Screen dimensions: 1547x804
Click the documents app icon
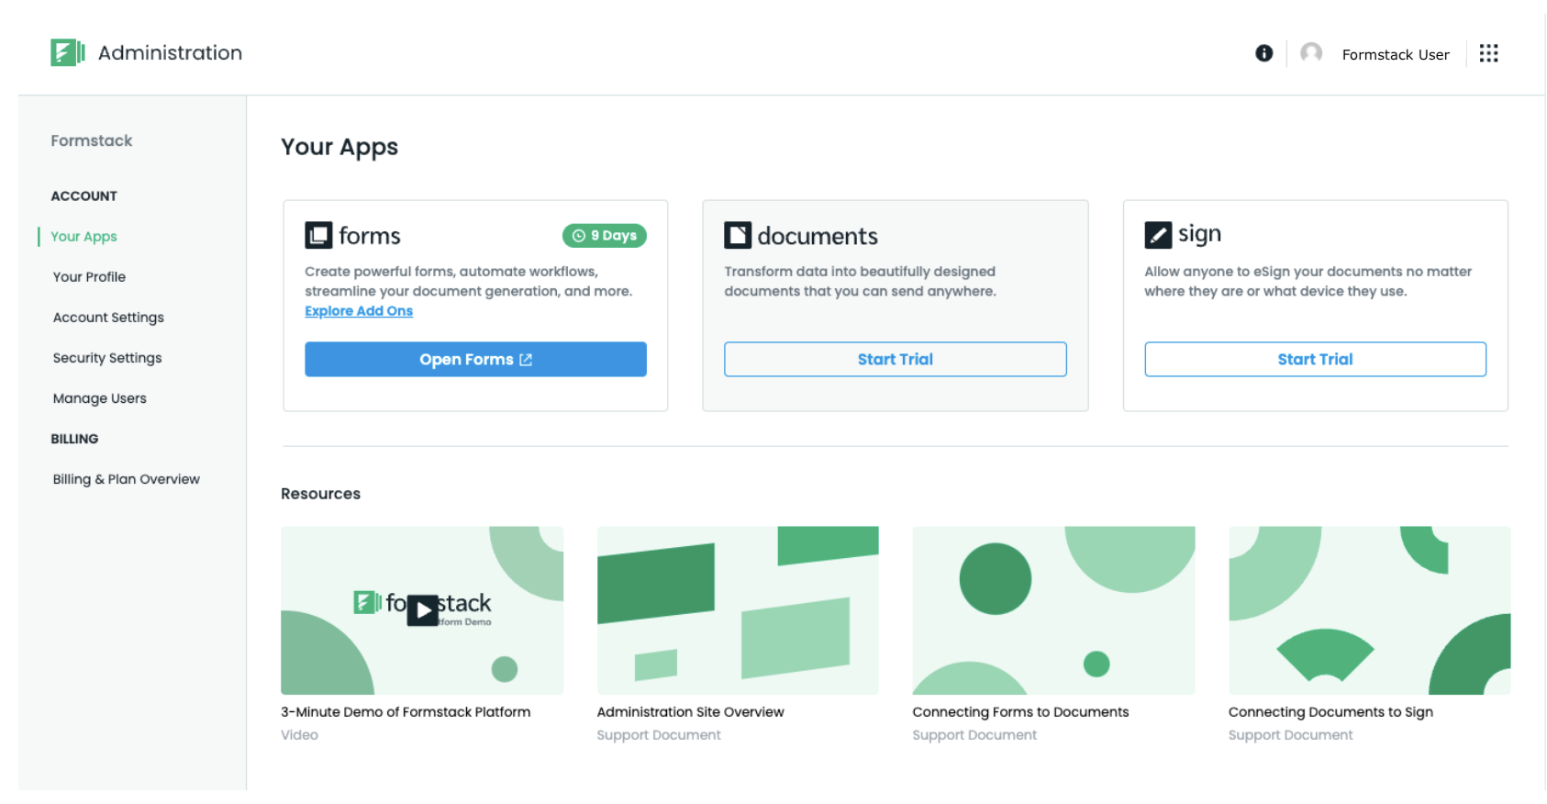738,236
